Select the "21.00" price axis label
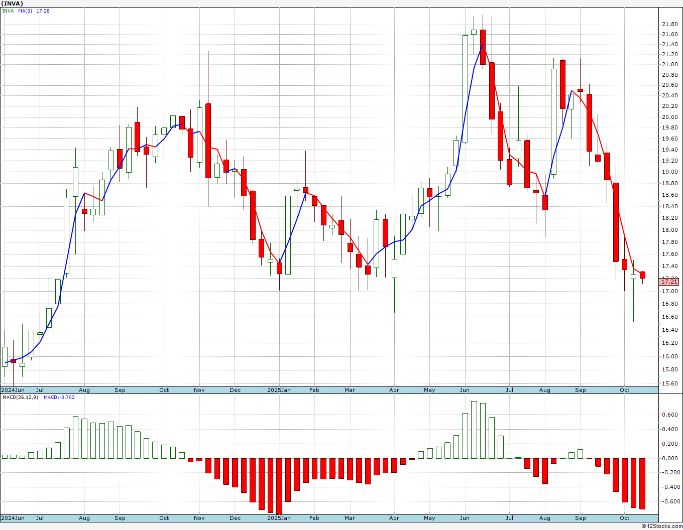 [x=669, y=65]
